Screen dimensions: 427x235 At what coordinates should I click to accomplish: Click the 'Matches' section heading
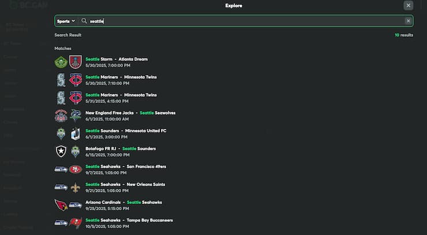tap(63, 48)
